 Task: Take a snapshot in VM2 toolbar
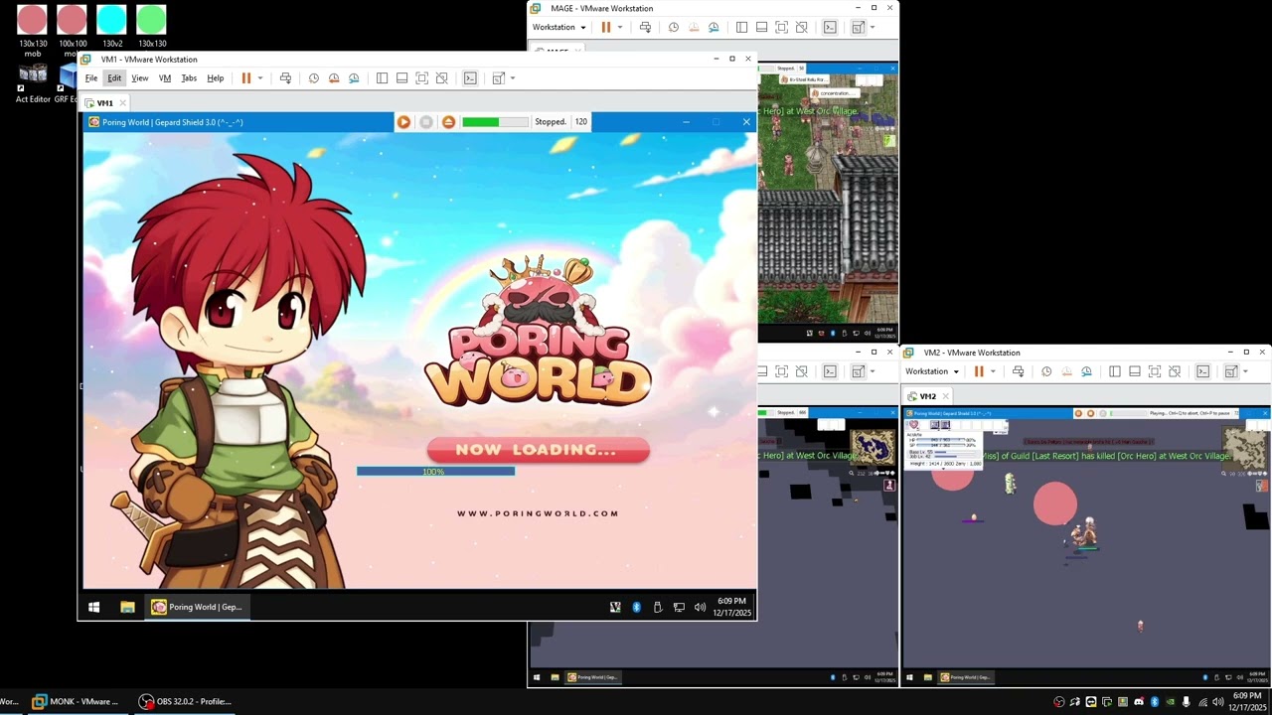click(1046, 371)
